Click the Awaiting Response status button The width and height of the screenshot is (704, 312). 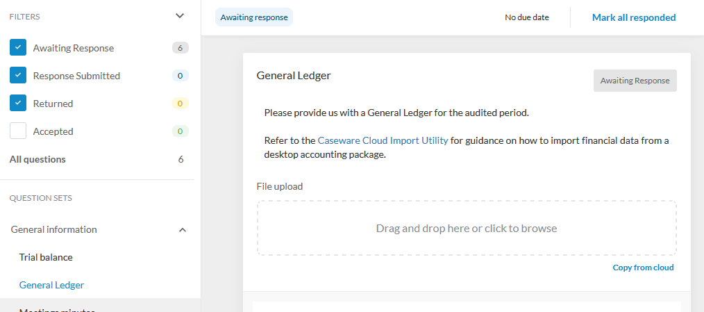coord(635,81)
